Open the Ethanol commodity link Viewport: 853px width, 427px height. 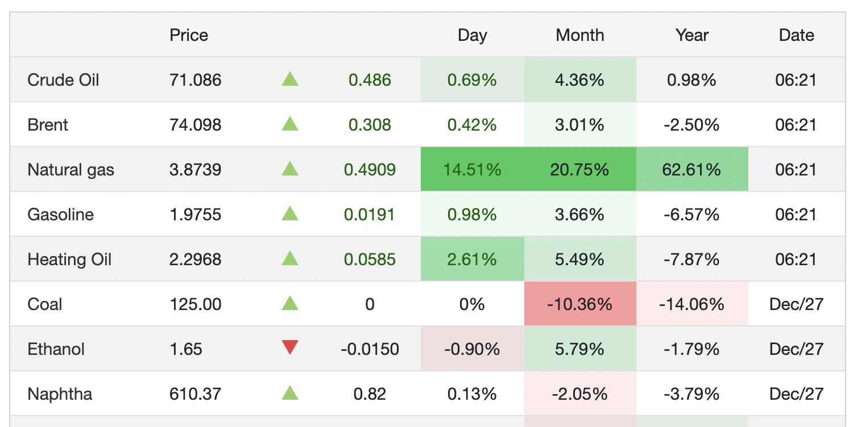pos(56,349)
